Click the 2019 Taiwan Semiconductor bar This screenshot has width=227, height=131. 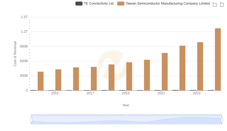point(129,76)
